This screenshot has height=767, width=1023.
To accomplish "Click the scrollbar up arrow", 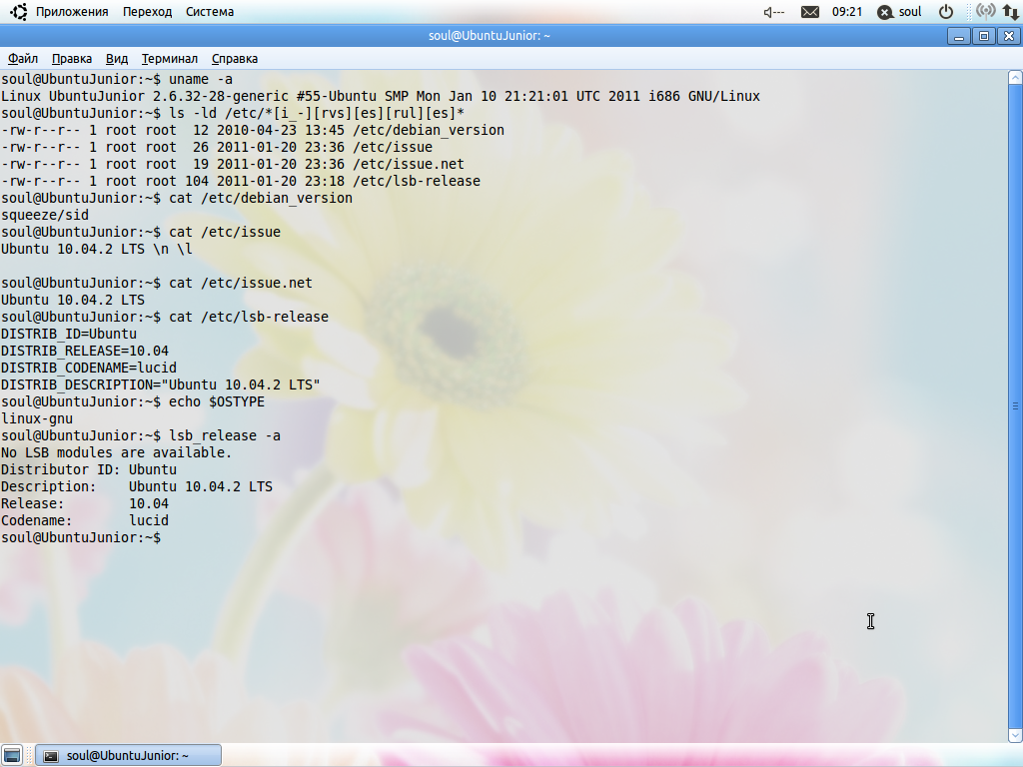I will pos(1015,78).
